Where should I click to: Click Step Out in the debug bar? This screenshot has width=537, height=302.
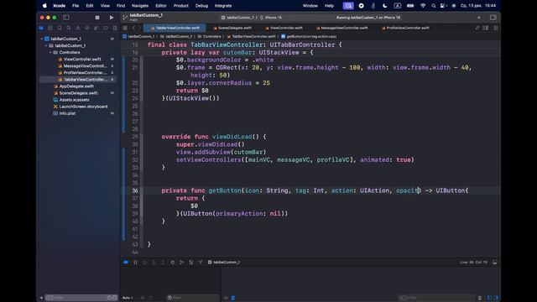click(163, 263)
